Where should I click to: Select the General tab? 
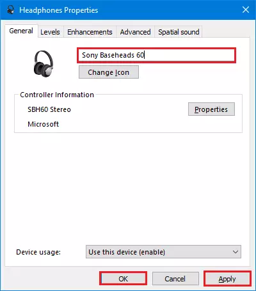tap(21, 31)
